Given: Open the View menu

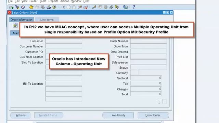Looking at the screenshot, I should 24,1.
